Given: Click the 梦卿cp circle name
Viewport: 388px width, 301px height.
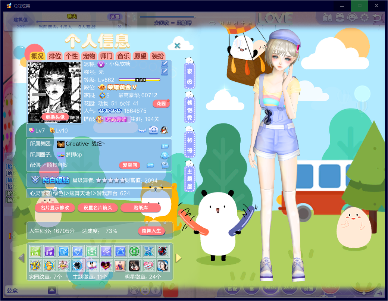Looking at the screenshot, I should pyautogui.click(x=74, y=154).
